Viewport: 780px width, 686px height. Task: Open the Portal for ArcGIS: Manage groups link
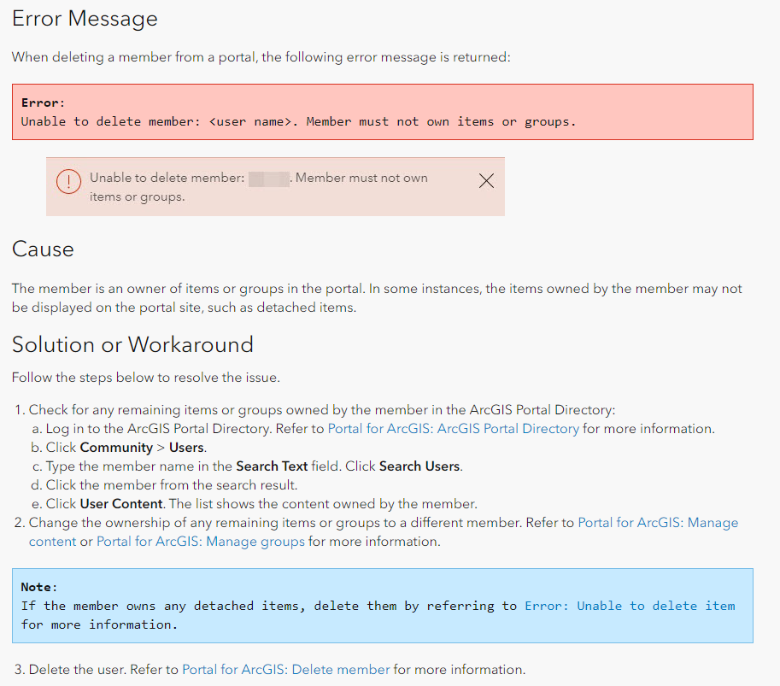201,542
